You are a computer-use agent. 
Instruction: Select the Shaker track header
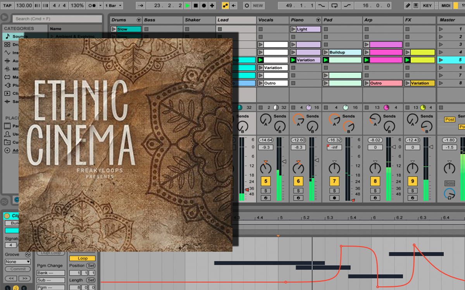(199, 20)
